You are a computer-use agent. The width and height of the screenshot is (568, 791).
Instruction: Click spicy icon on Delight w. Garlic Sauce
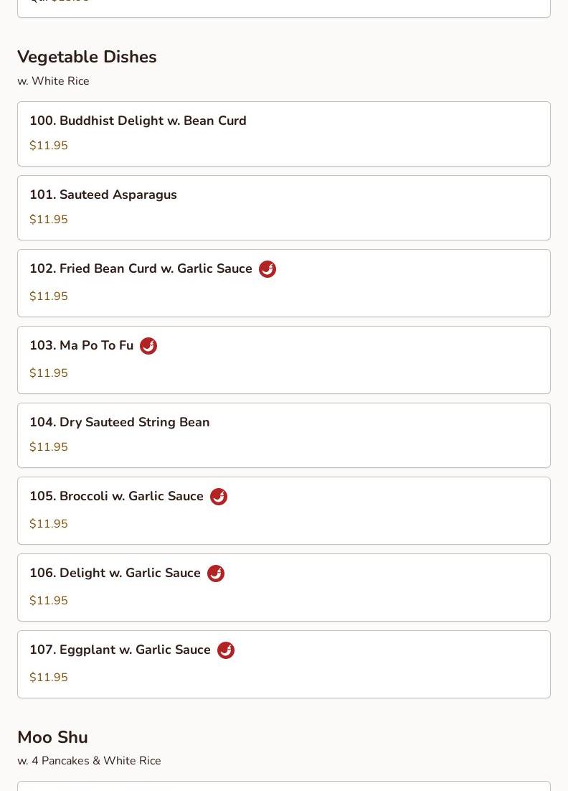[x=216, y=574]
